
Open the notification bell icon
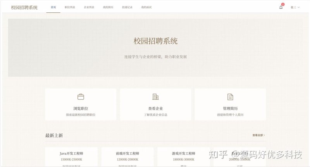[281, 7]
